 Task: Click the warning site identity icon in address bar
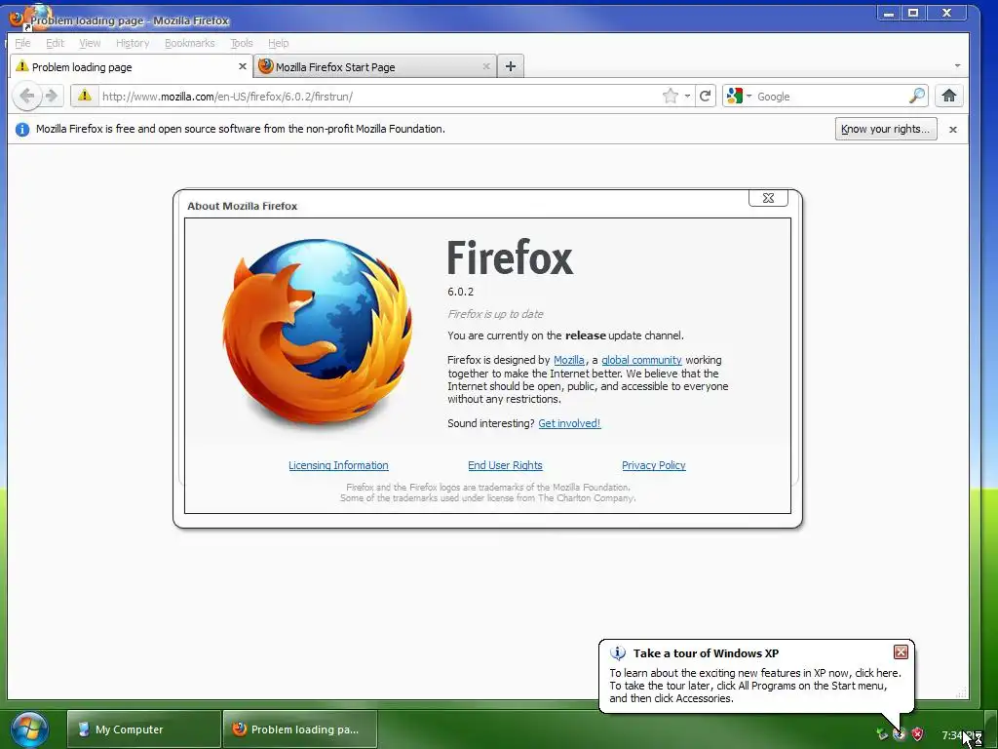(x=84, y=97)
